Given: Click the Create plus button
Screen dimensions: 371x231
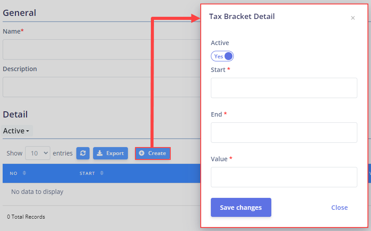Looking at the screenshot, I should pos(153,153).
